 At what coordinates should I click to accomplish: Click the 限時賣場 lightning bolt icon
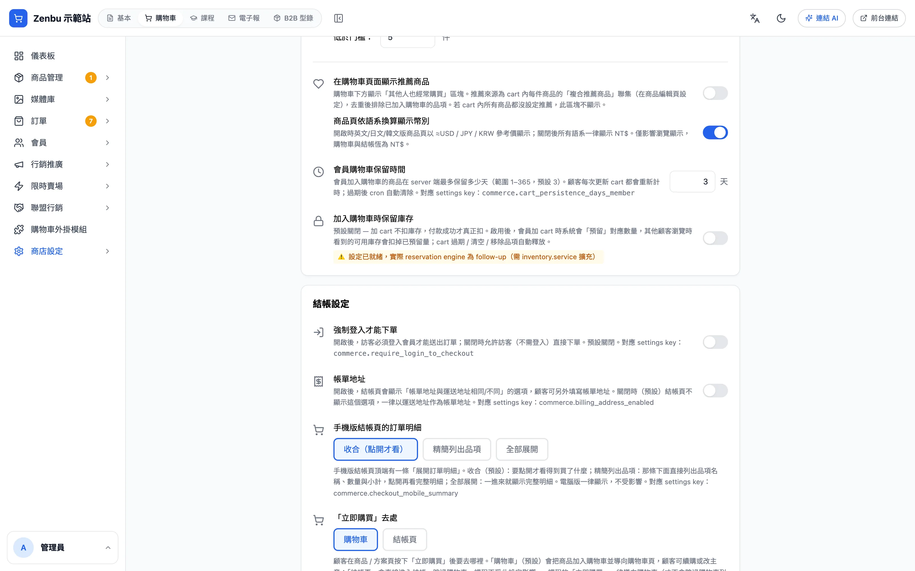click(x=19, y=186)
